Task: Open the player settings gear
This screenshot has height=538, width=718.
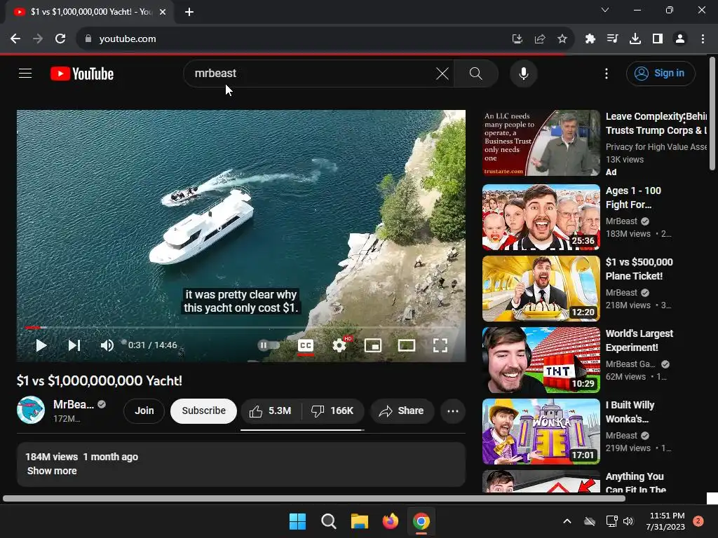Action: pos(339,345)
